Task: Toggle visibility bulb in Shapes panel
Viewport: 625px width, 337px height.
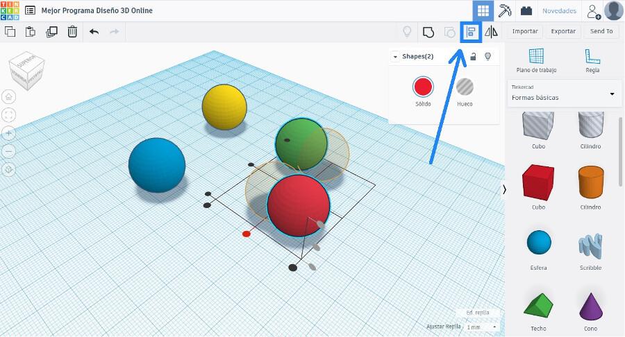Action: click(x=487, y=56)
